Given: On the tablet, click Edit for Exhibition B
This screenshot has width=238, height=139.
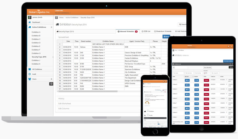Looking at the screenshot, I should click(x=197, y=85).
